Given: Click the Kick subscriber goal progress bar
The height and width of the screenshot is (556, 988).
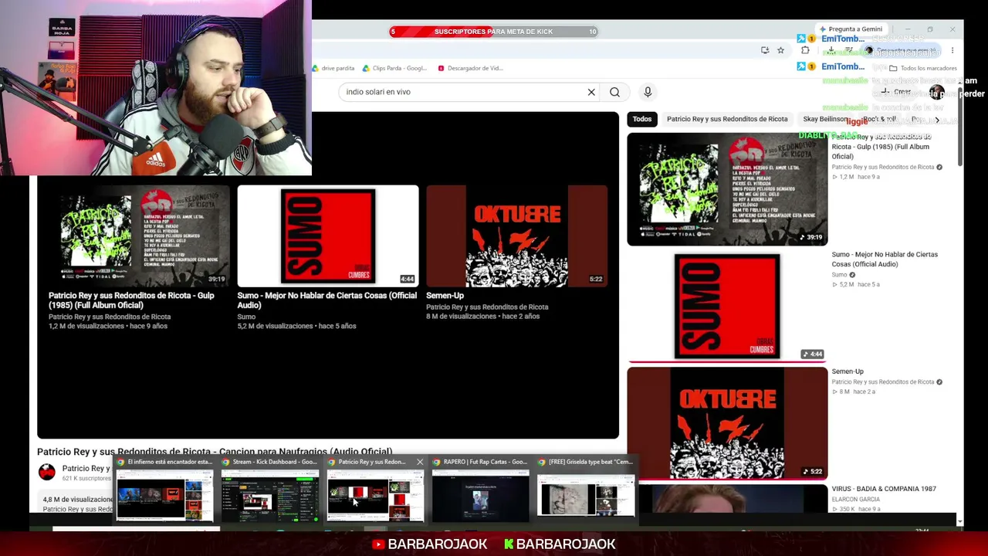Looking at the screenshot, I should [493, 32].
